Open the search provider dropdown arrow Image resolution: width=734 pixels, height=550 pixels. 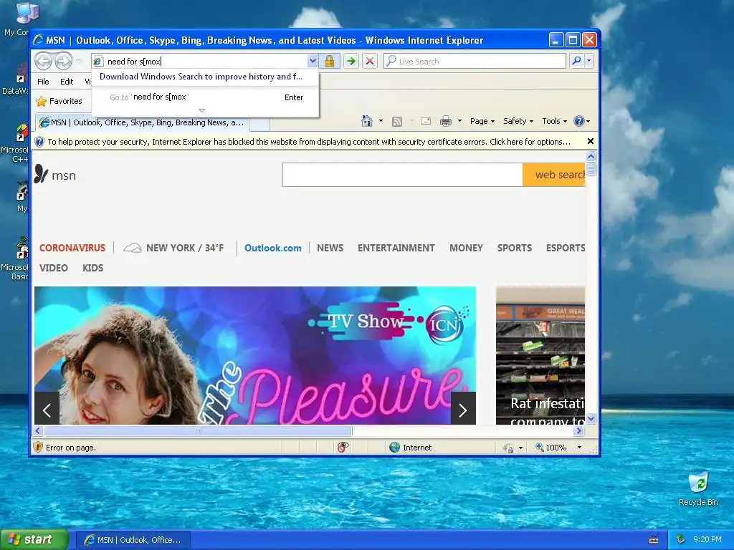pyautogui.click(x=589, y=62)
